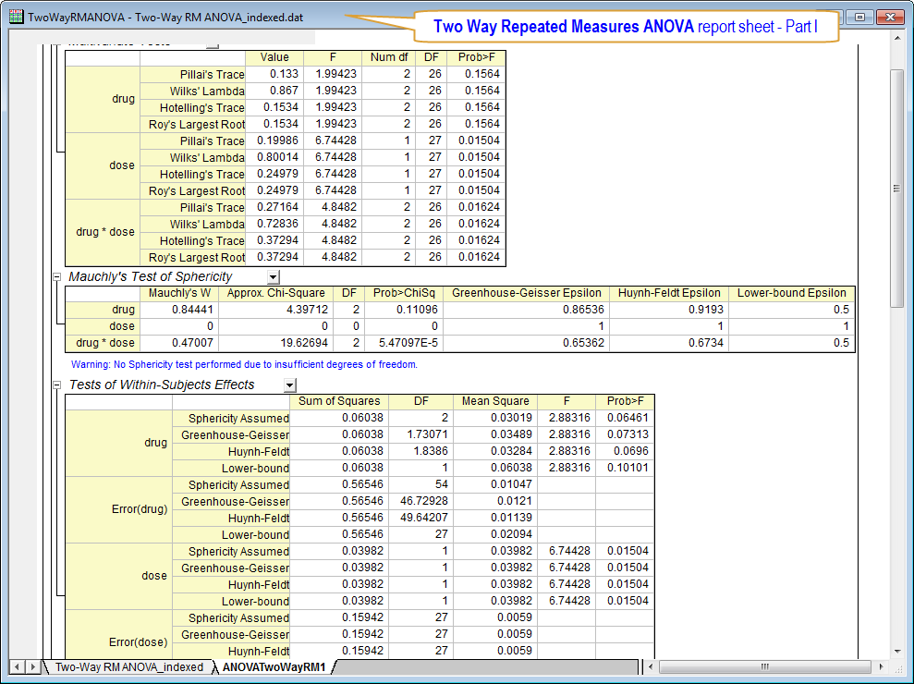914x684 pixels.
Task: Click the Huynh-Feldt epsilon value 0.6734
Action: 706,343
